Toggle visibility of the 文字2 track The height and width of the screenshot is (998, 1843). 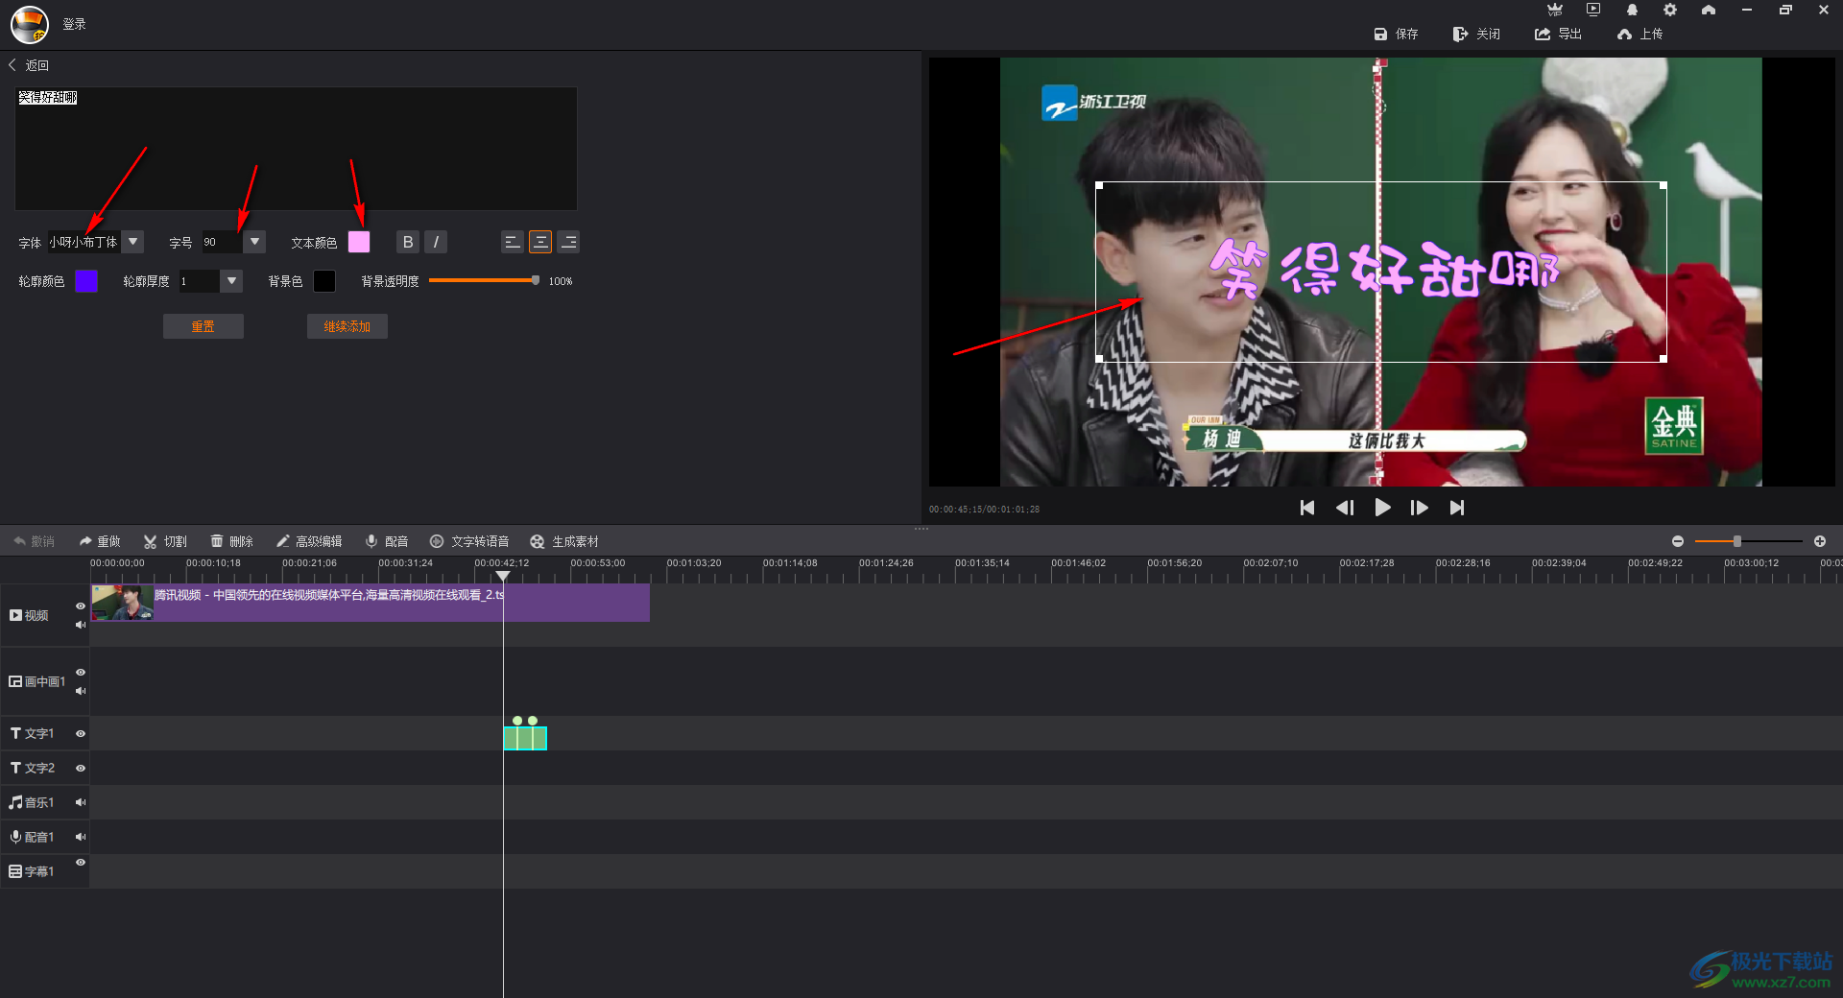pos(81,769)
